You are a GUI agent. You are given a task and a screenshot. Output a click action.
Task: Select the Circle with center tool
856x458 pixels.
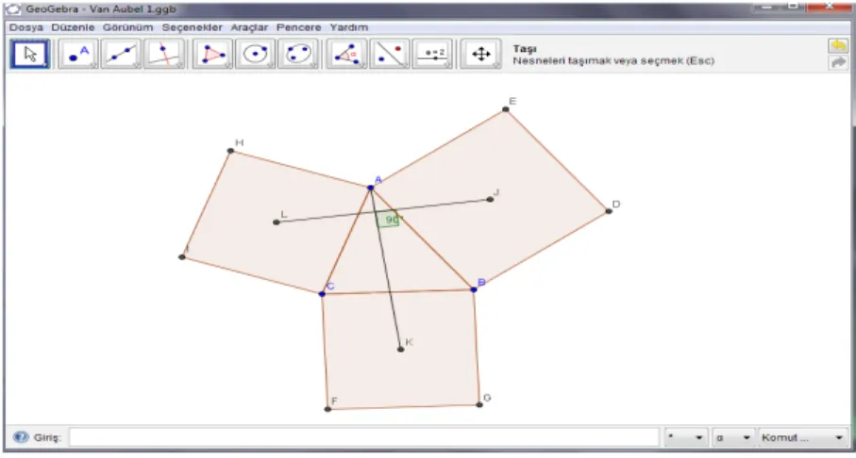pos(256,54)
